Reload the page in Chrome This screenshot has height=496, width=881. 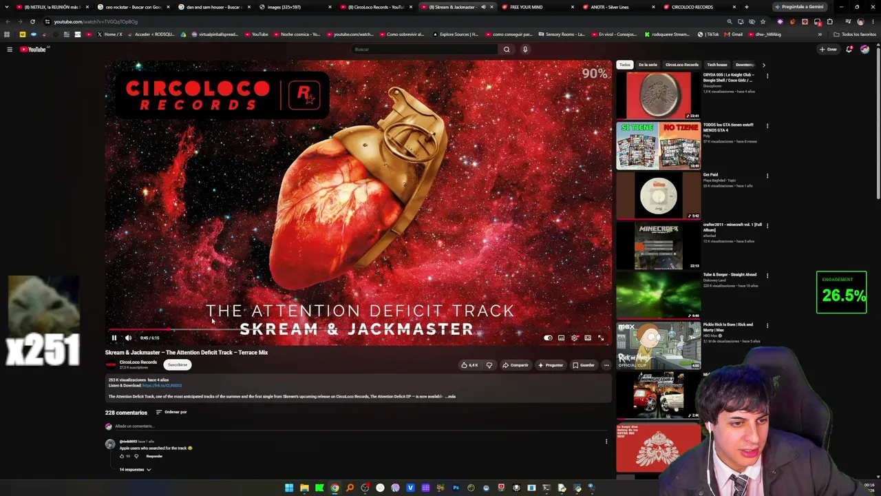[32, 21]
